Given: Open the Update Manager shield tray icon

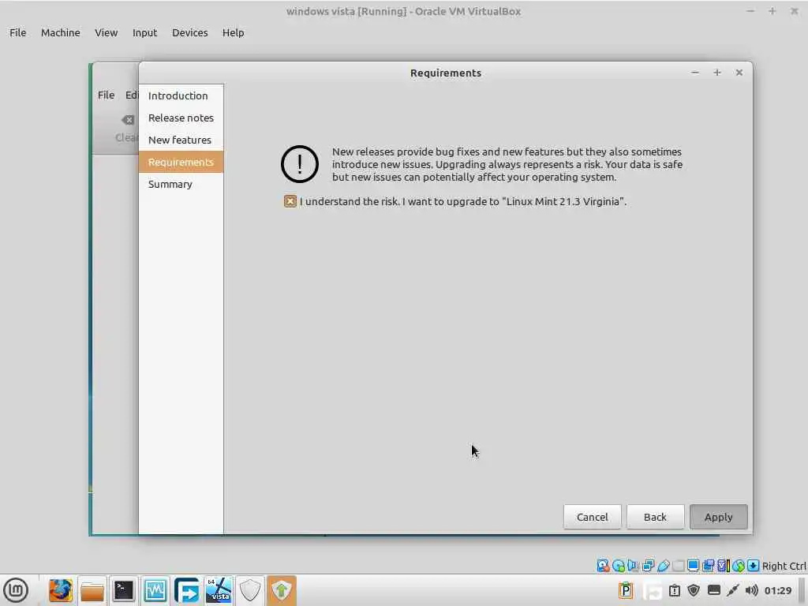Looking at the screenshot, I should pyautogui.click(x=694, y=590).
